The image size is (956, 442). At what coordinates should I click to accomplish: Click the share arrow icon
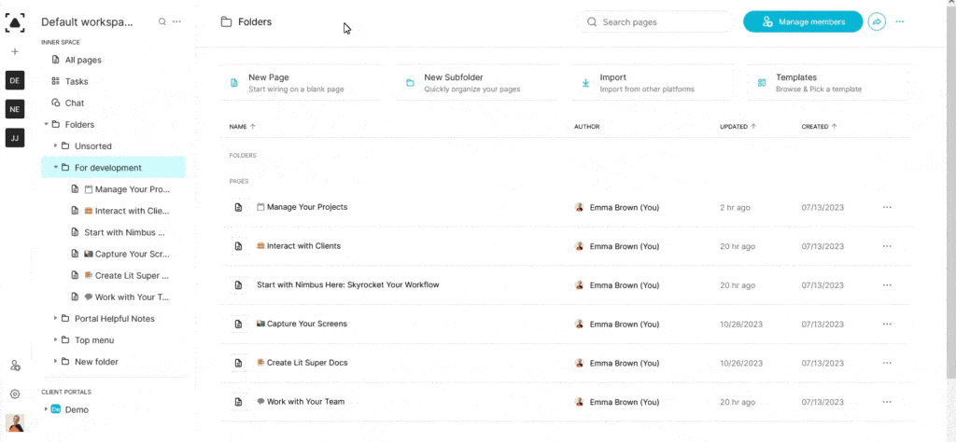click(877, 22)
